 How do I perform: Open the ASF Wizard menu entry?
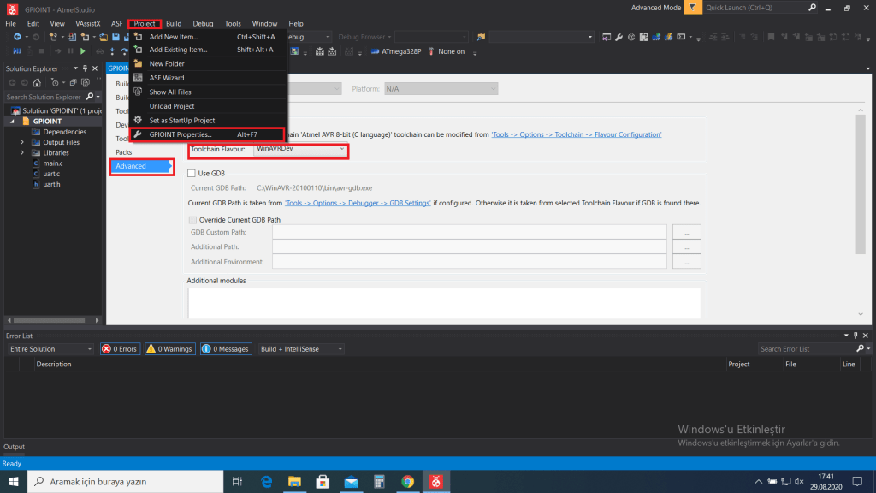point(166,78)
